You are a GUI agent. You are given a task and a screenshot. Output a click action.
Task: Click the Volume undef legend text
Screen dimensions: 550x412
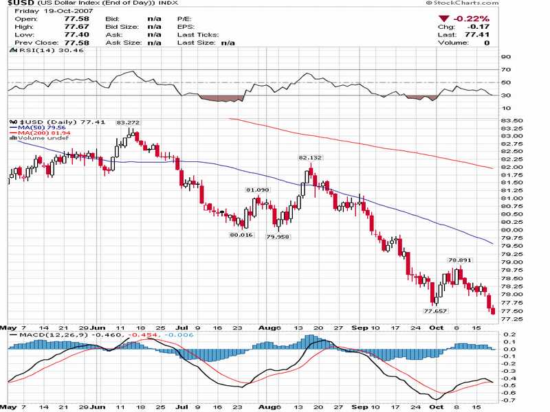point(43,138)
